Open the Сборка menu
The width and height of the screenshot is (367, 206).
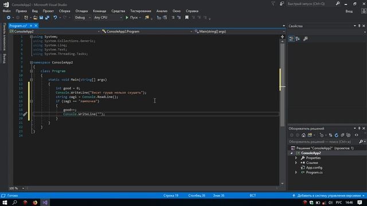[x=64, y=11]
